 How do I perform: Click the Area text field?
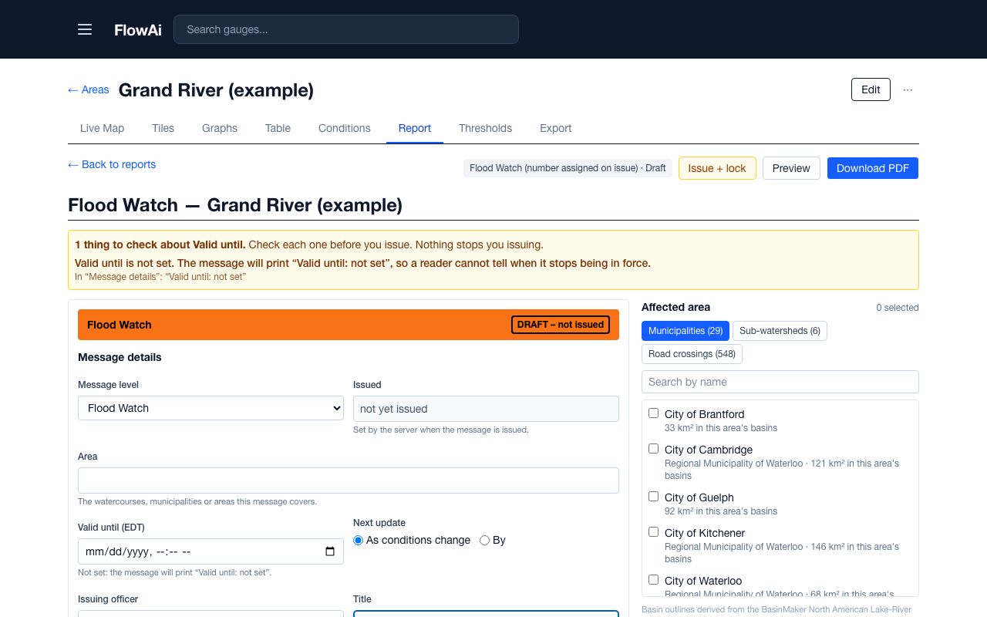point(349,480)
